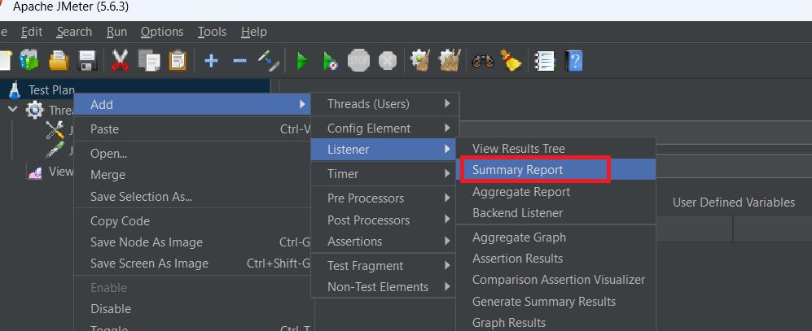The image size is (812, 331).
Task: Click Start no pauses icon
Action: pos(330,61)
